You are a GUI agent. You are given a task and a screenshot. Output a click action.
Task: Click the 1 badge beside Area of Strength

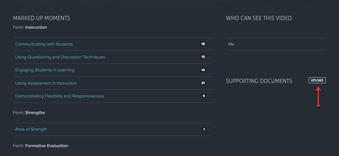point(204,129)
